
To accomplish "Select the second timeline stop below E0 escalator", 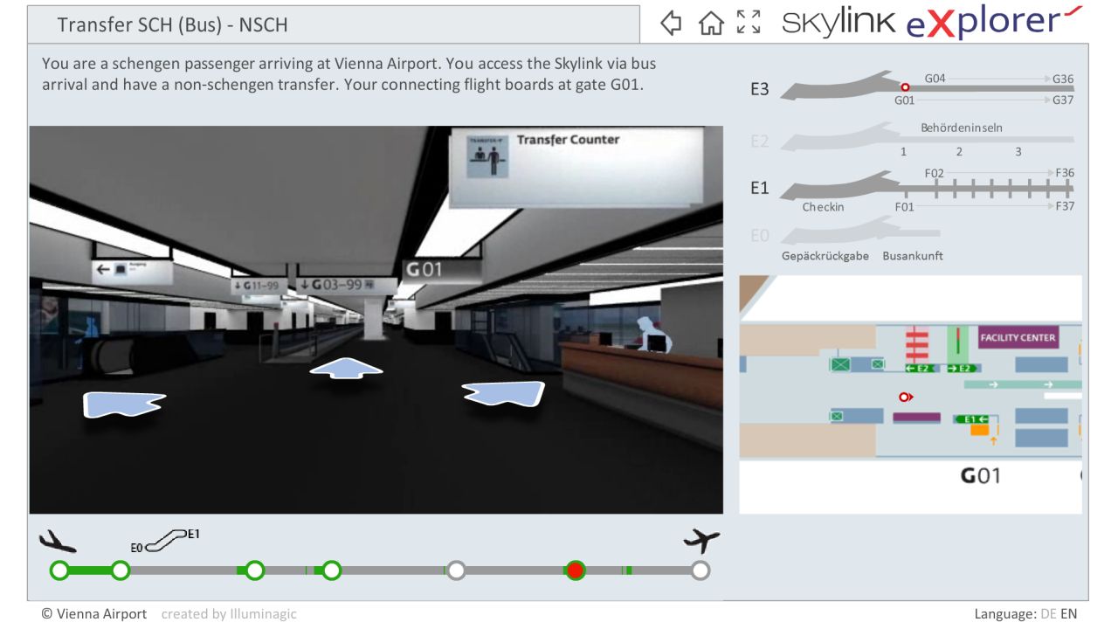I will [121, 570].
